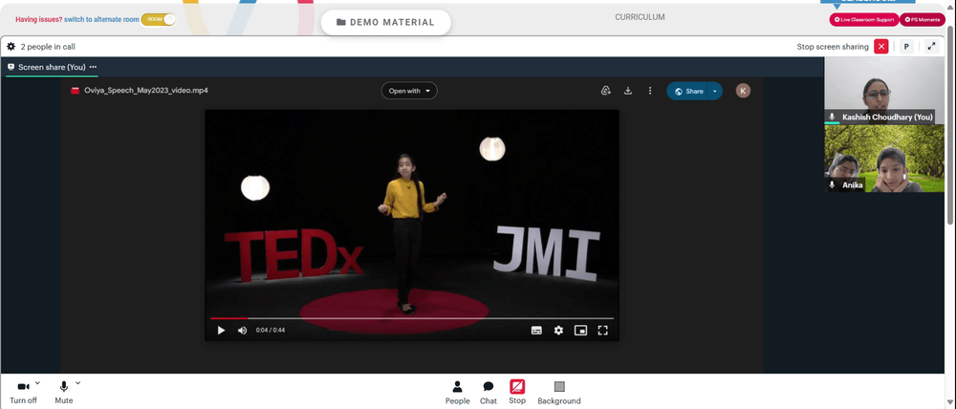Download the Oviya speech video
Image resolution: width=956 pixels, height=409 pixels.
coord(628,91)
